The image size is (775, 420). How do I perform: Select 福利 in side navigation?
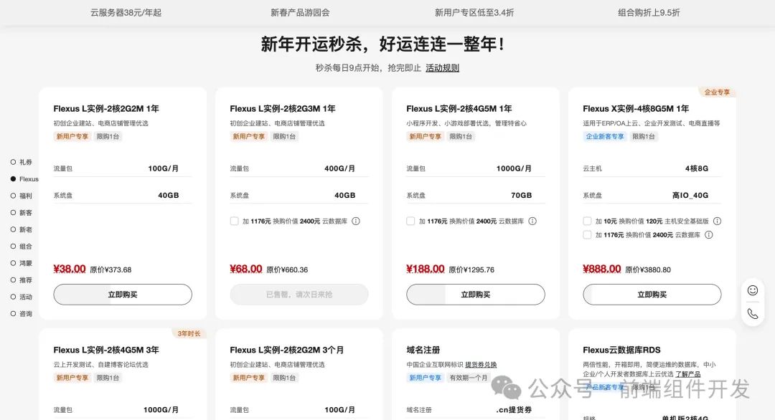(22, 196)
